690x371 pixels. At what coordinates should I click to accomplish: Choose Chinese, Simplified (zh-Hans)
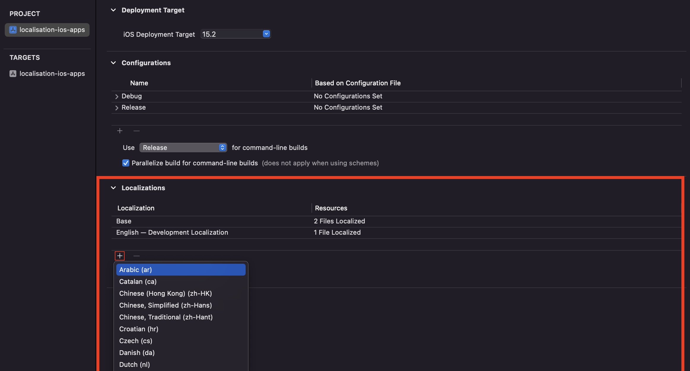[x=181, y=305]
